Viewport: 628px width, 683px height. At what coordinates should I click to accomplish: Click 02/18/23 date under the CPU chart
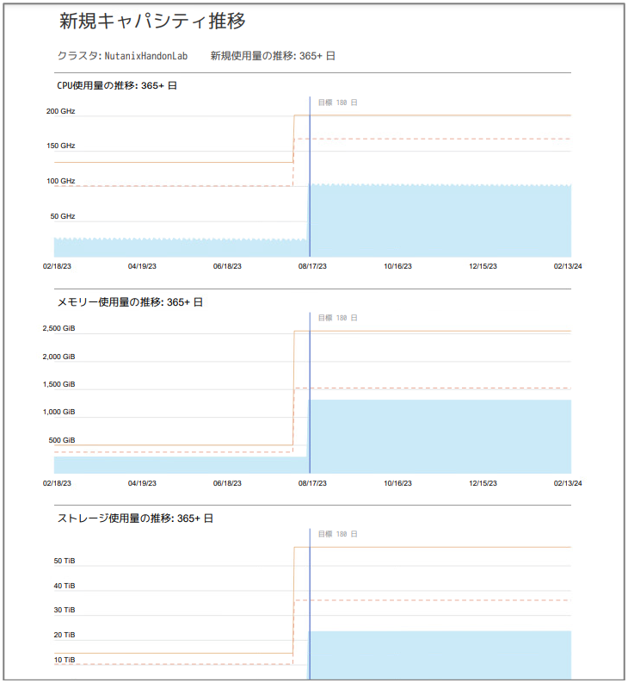click(x=57, y=266)
